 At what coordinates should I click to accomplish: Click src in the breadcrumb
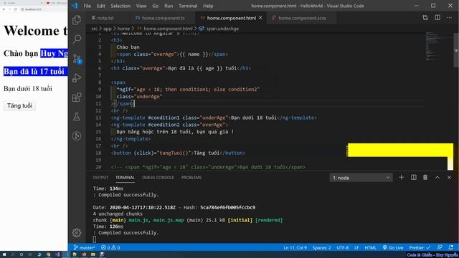94,29
